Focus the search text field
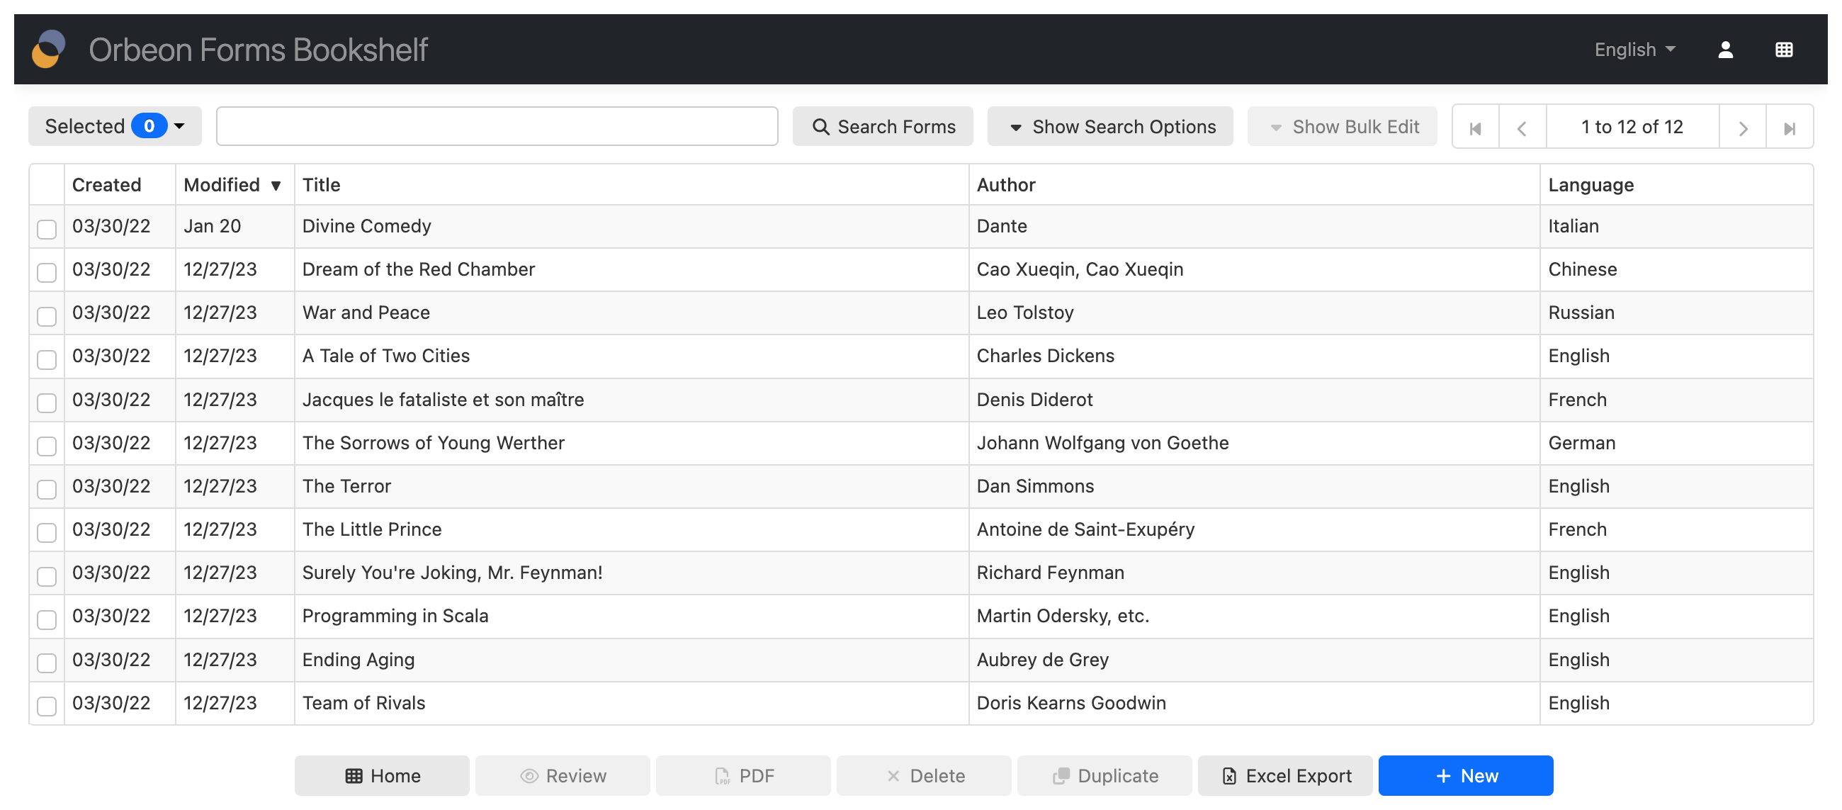The image size is (1842, 810). point(497,126)
